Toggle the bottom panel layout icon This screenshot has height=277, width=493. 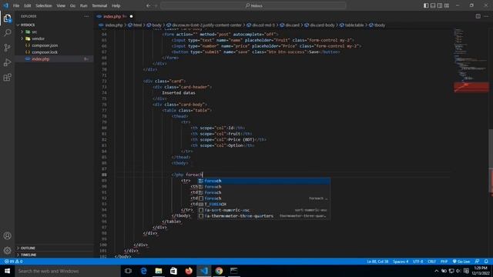(x=433, y=5)
